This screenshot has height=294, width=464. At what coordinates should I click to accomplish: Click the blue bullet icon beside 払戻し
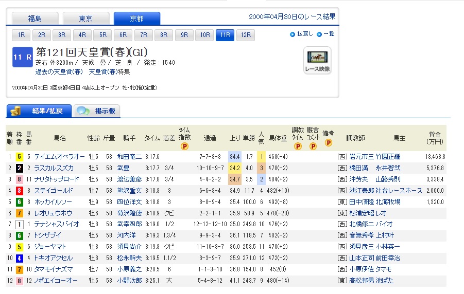[x=293, y=34]
